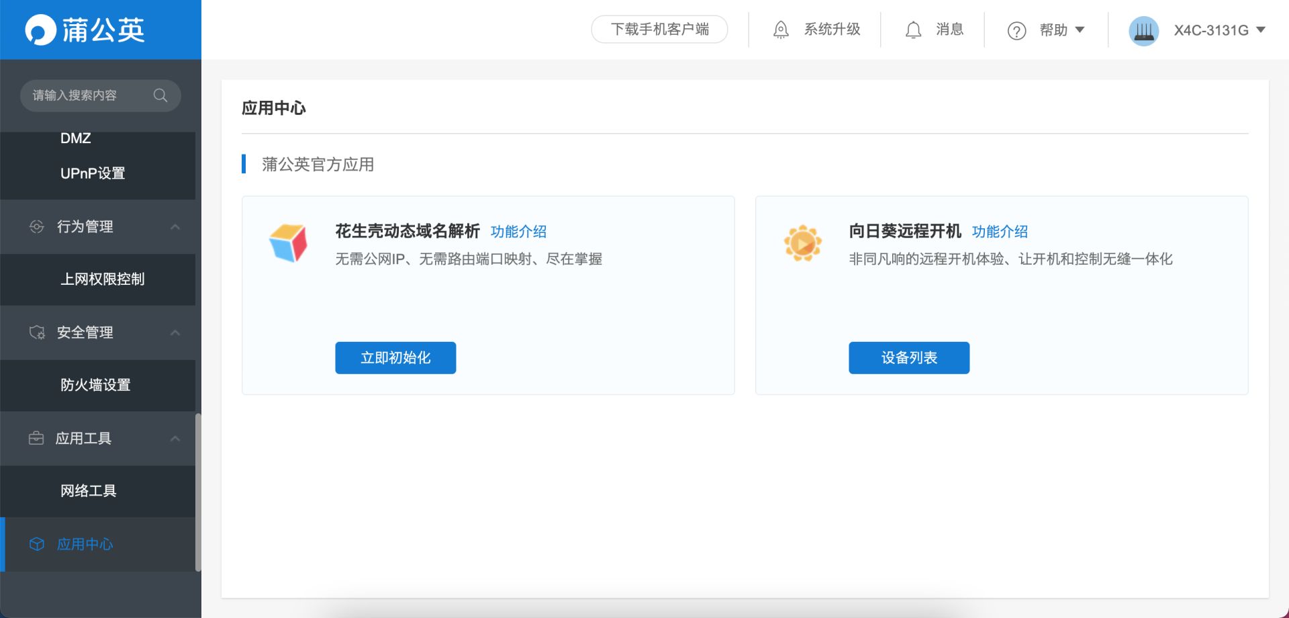The image size is (1289, 618).
Task: Collapse the 行为管理 section chevron
Action: pyautogui.click(x=175, y=227)
